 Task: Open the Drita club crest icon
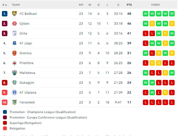[15, 33]
